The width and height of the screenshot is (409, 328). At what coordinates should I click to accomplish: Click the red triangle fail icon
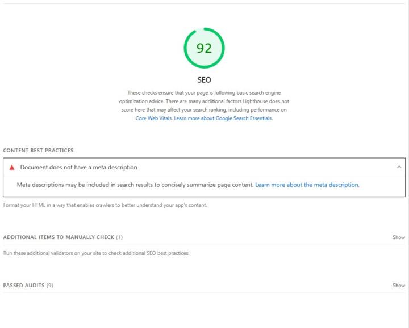pyautogui.click(x=12, y=167)
